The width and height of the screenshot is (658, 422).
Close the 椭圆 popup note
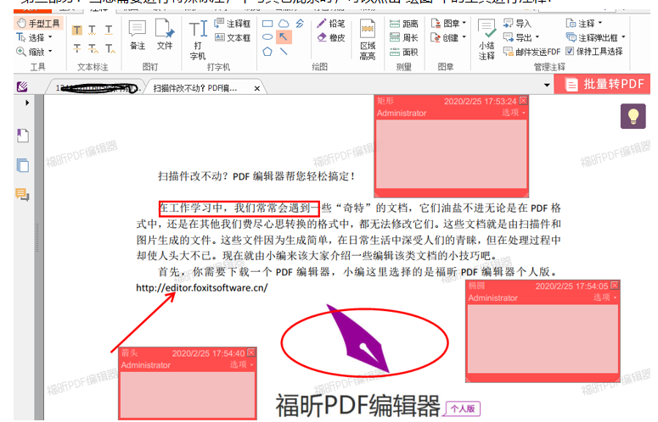click(615, 286)
